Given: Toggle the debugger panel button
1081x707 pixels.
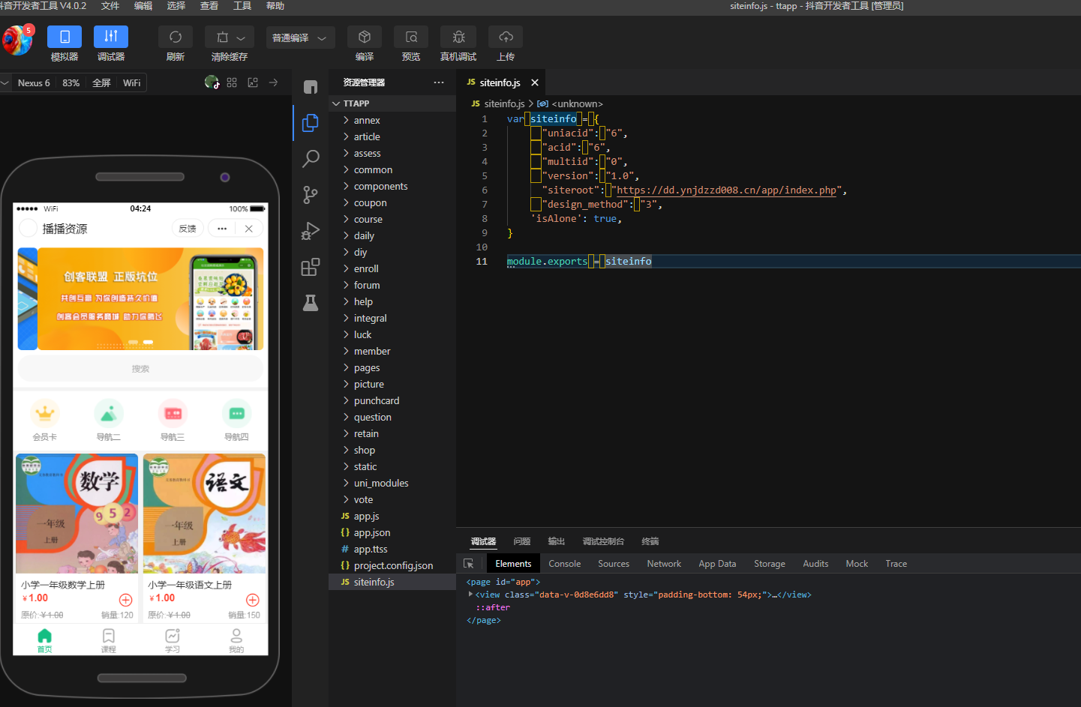Looking at the screenshot, I should click(x=111, y=37).
